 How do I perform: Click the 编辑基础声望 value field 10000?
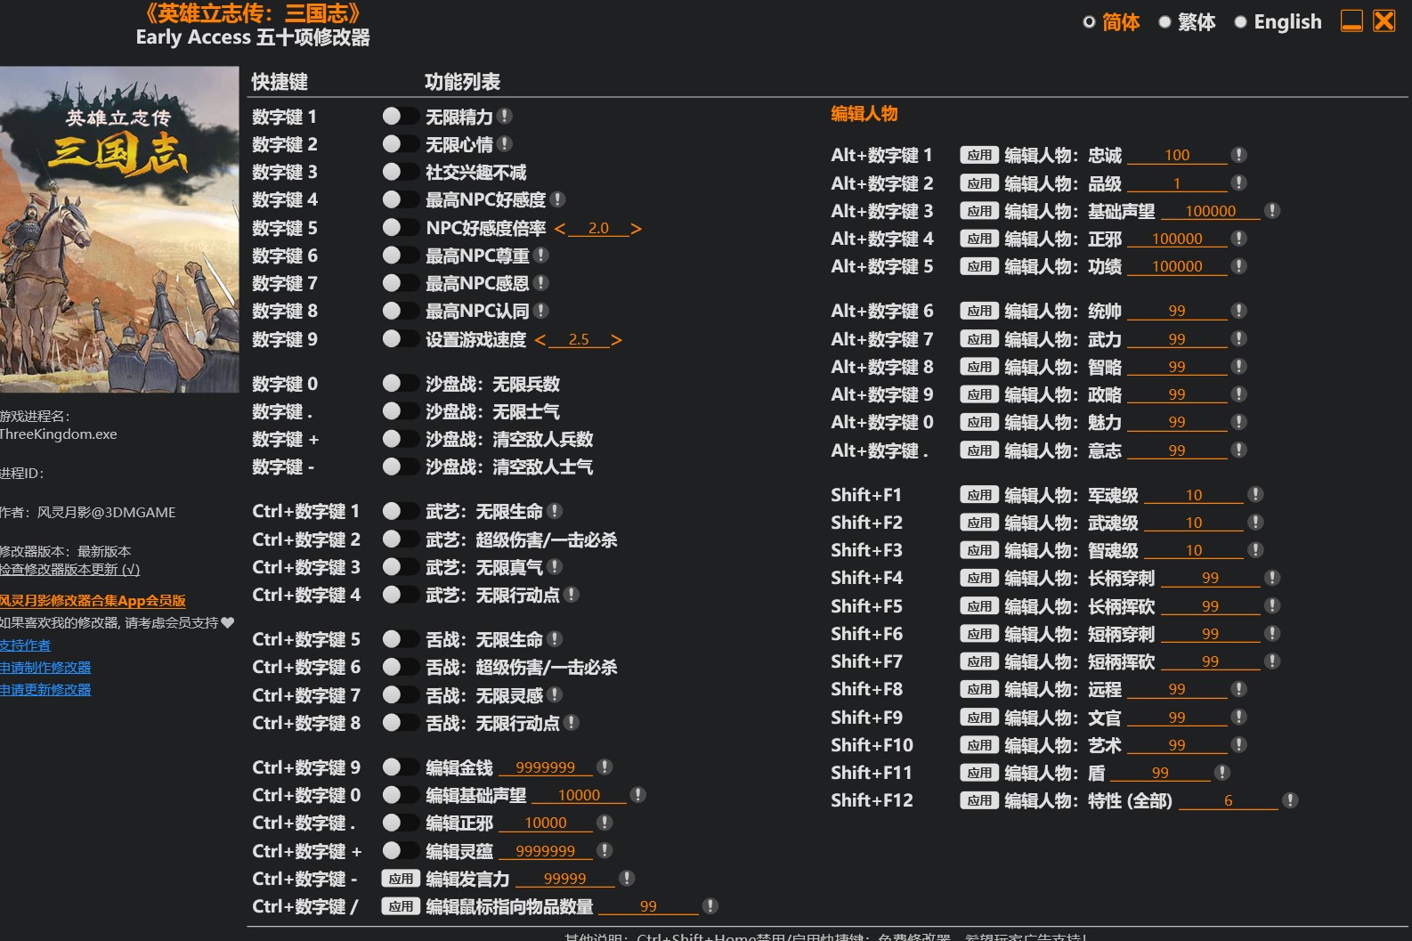580,795
